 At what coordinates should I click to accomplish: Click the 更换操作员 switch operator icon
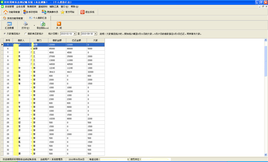tap(44, 12)
